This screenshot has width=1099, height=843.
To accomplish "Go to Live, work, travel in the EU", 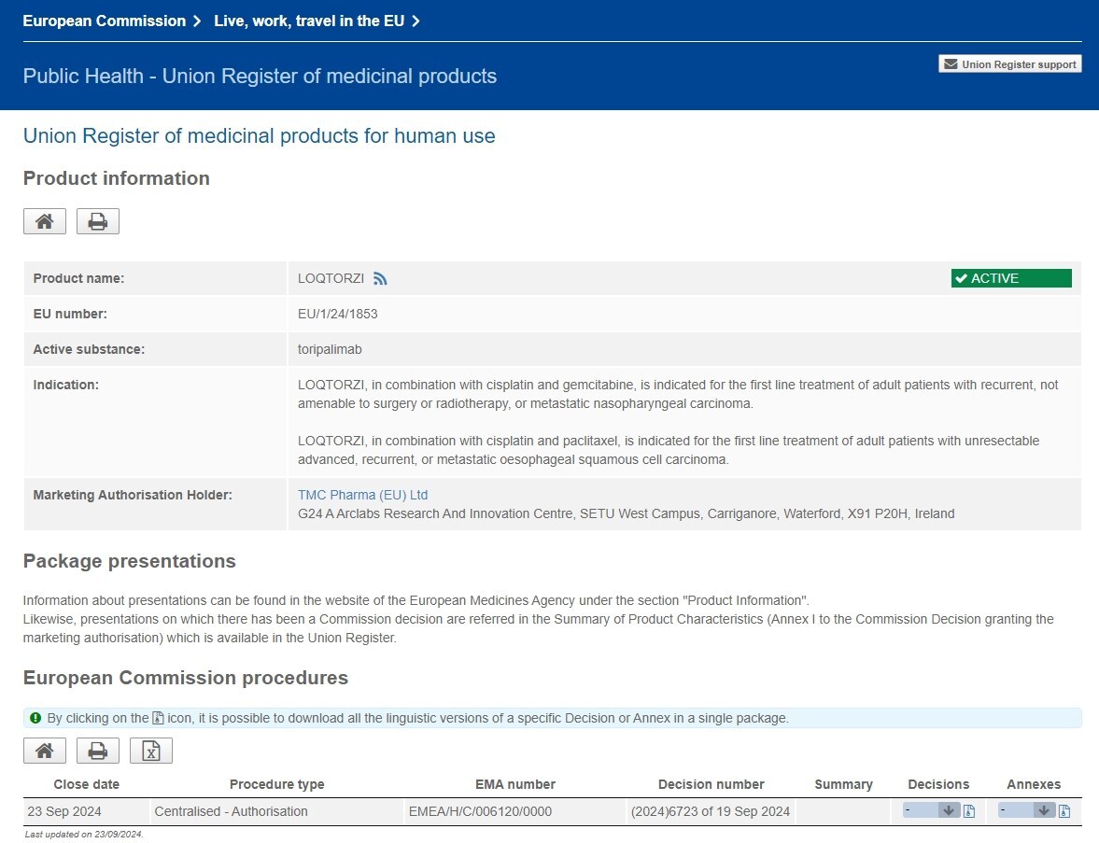I will (309, 21).
